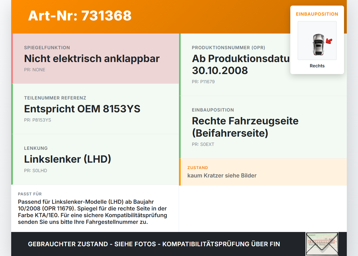Click the gray 'EINBAUPOSITION' label above Rechte Fahrzeugseite

213,110
